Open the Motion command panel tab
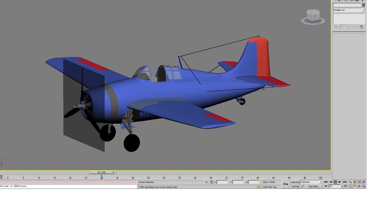 tap(351, 1)
